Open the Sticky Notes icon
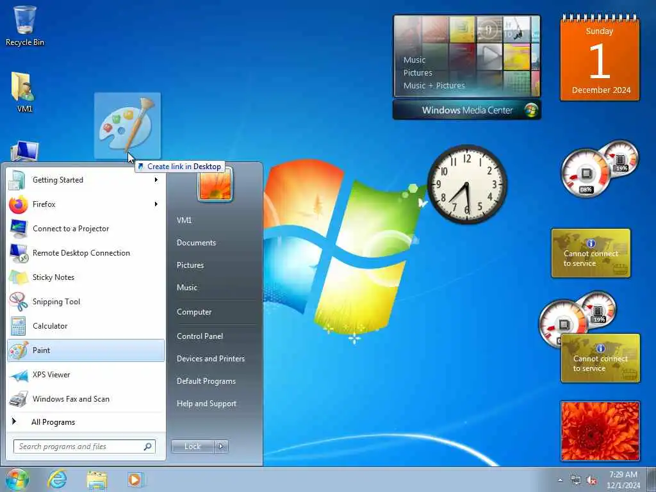Viewport: 656px width, 492px height. point(19,277)
